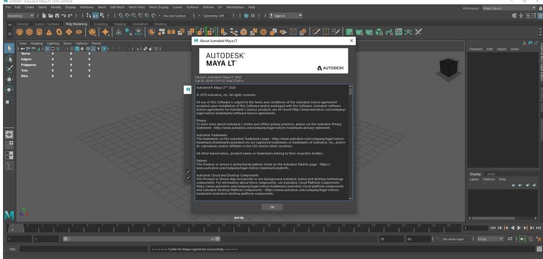
Task: Select the arrow Select tool in toolbox
Action: (x=10, y=48)
